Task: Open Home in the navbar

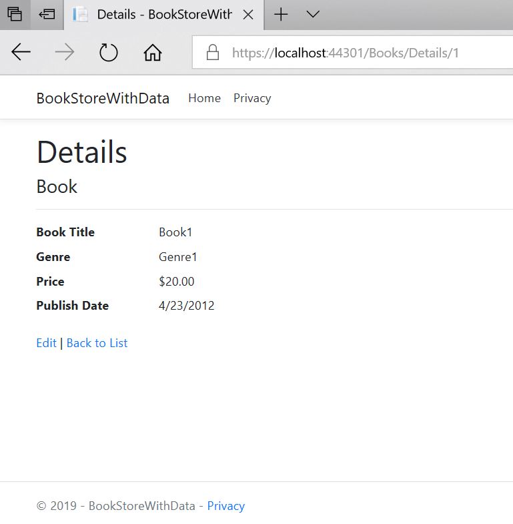Action: (x=204, y=98)
